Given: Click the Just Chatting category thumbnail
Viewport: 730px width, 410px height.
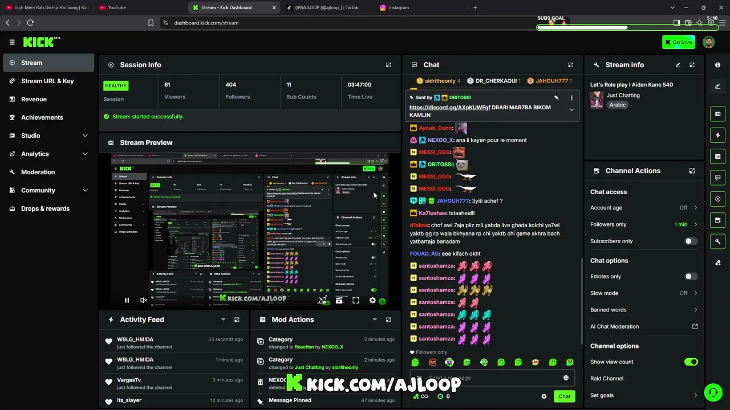Looking at the screenshot, I should click(597, 100).
